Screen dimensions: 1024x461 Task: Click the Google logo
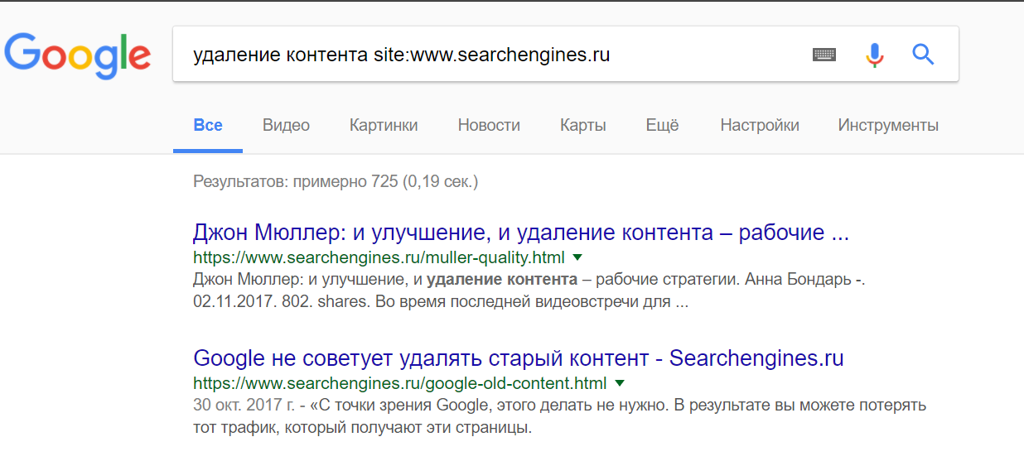point(78,55)
